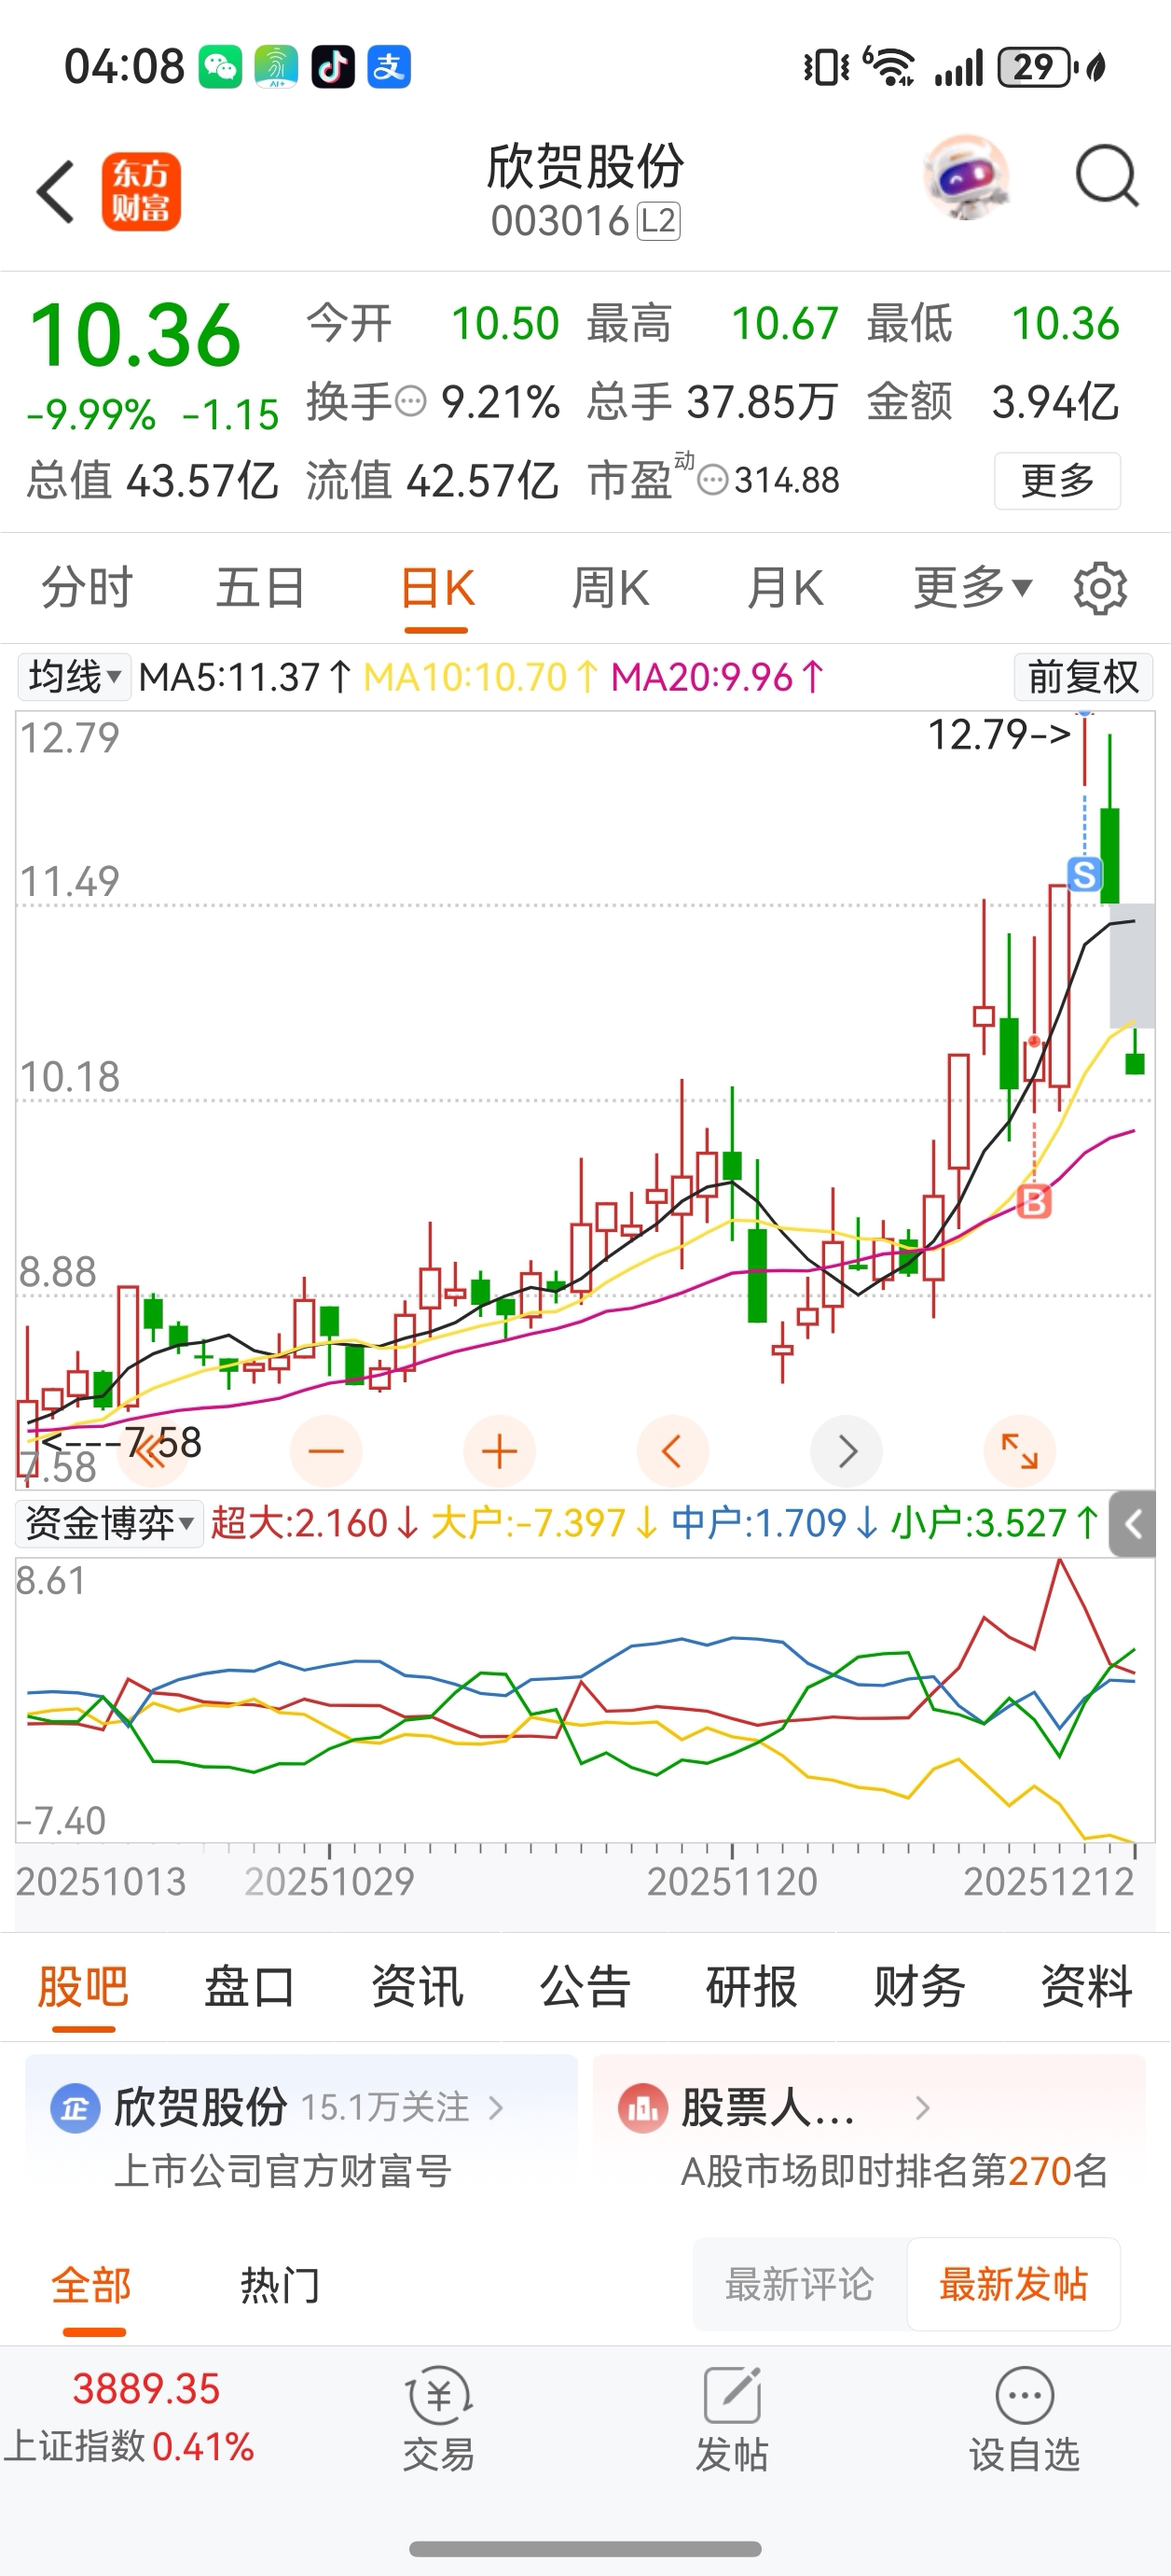Open 研报 section tab

tap(751, 1986)
